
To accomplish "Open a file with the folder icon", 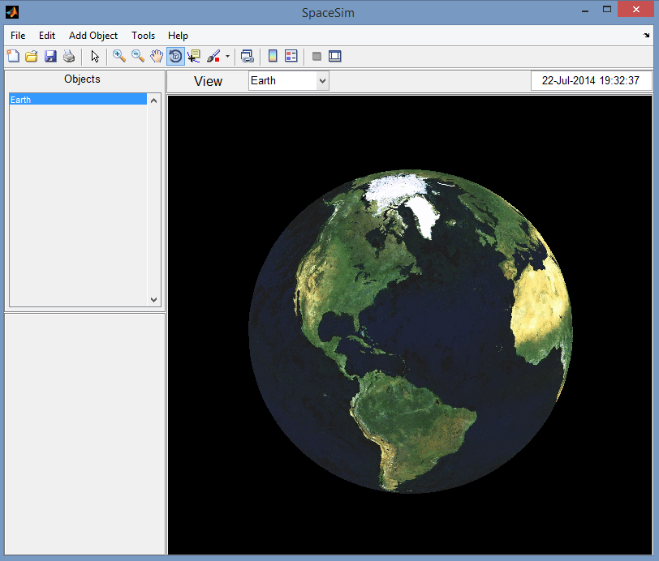I will (32, 56).
